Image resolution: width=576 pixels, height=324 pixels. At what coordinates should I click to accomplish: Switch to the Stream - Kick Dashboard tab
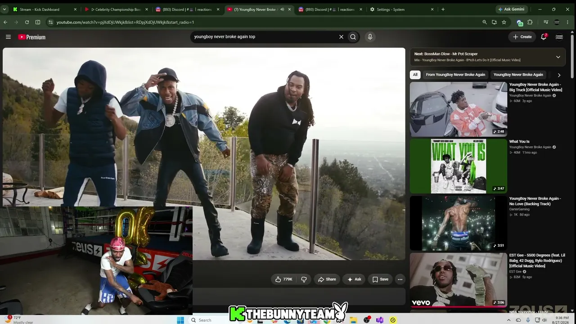coord(44,9)
